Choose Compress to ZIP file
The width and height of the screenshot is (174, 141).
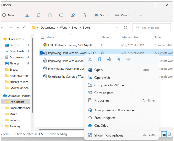coord(109,85)
